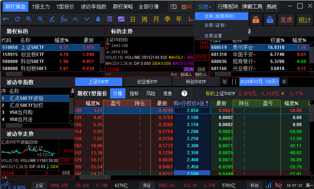Select 交易(证券) menu entry
Screen dimensions: 314x189
pos(215,25)
